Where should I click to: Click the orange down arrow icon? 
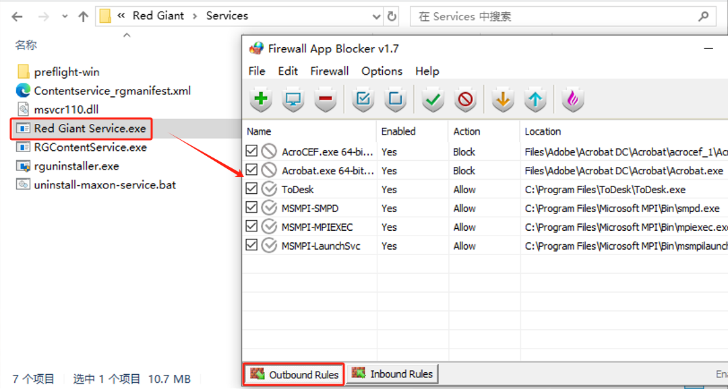(x=504, y=99)
